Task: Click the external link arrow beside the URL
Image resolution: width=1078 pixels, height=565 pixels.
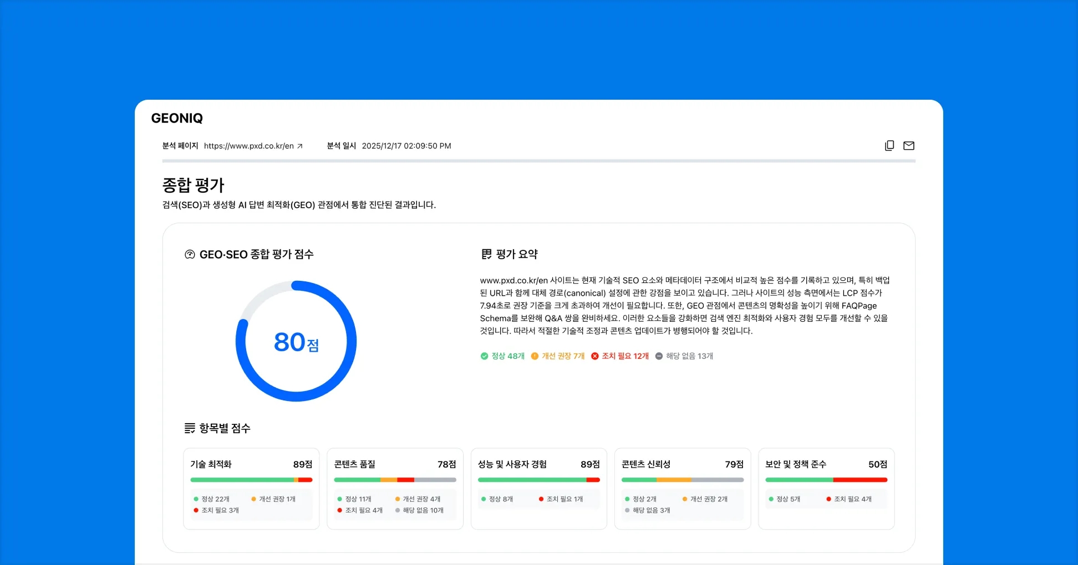Action: [300, 146]
